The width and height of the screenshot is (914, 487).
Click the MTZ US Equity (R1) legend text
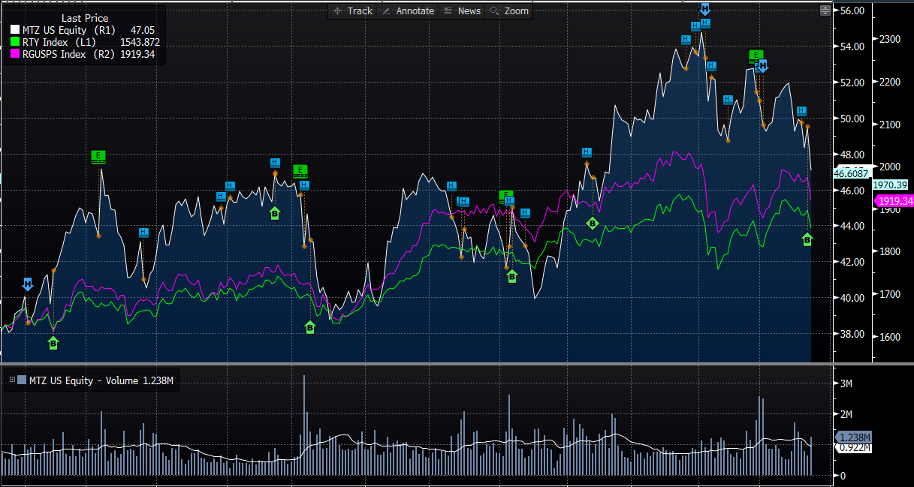(70, 30)
